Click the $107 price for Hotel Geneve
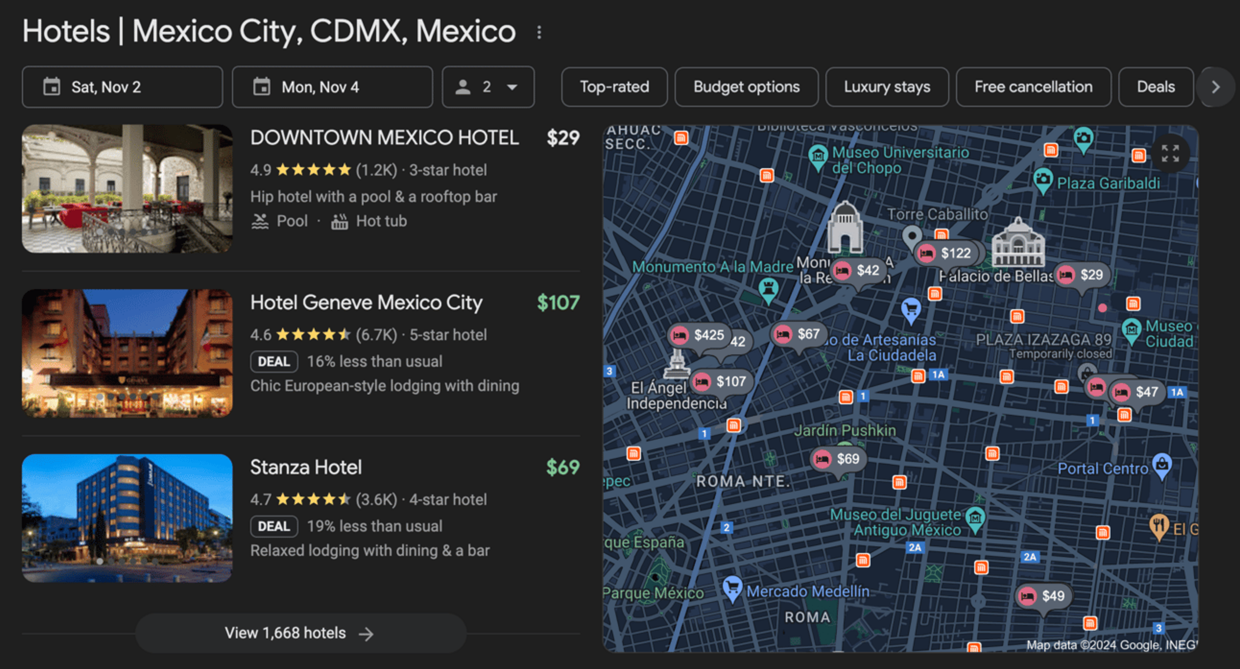Image resolution: width=1240 pixels, height=669 pixels. pos(558,303)
